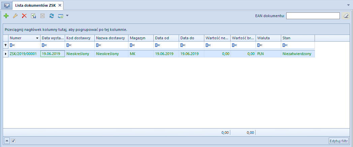353x147 pixels.
Task: Click the filter cell under Magazyn
Action: click(x=141, y=45)
